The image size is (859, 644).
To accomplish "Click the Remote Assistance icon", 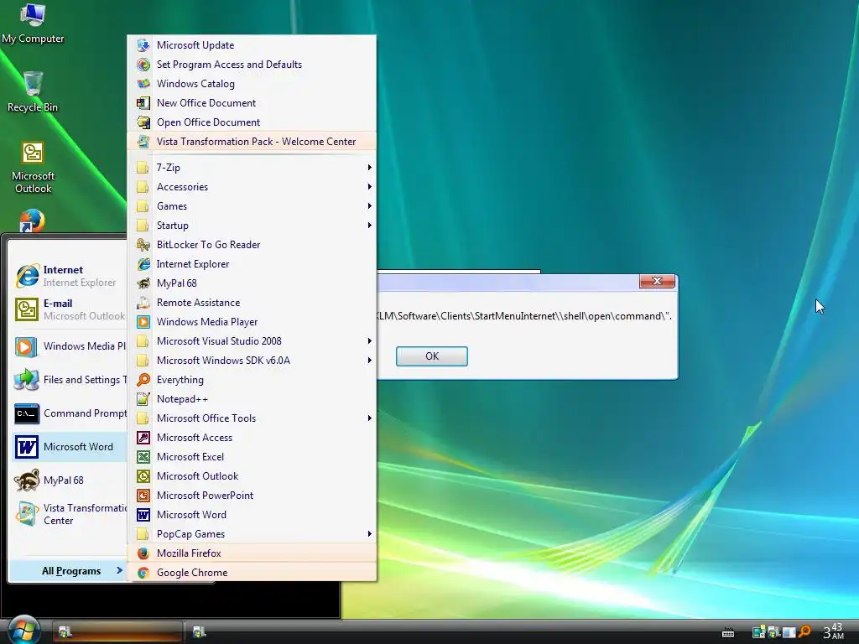I will (143, 302).
